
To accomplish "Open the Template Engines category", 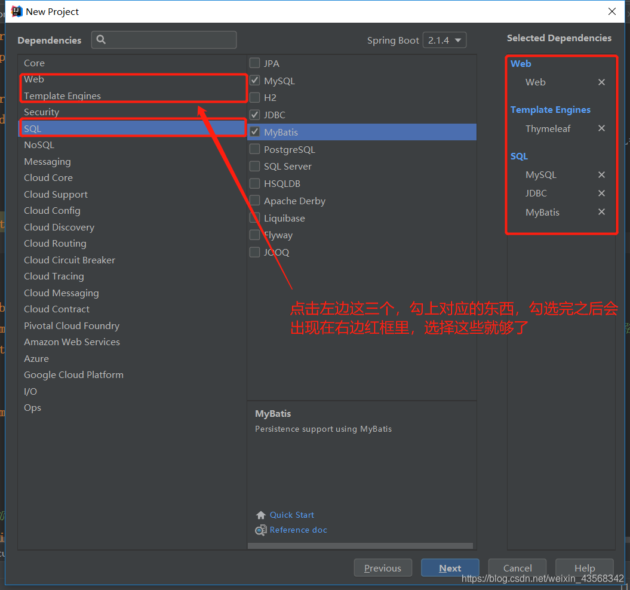I will click(132, 96).
